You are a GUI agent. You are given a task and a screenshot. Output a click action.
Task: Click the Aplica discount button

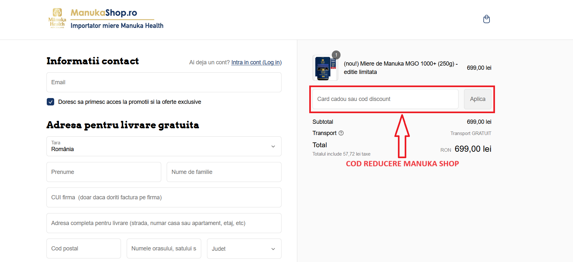click(478, 99)
